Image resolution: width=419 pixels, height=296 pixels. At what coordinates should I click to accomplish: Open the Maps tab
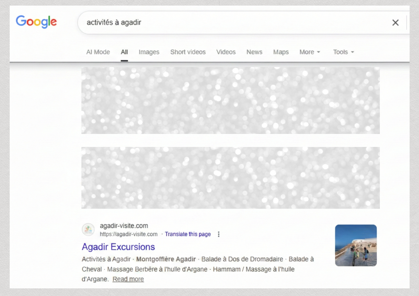tap(281, 52)
